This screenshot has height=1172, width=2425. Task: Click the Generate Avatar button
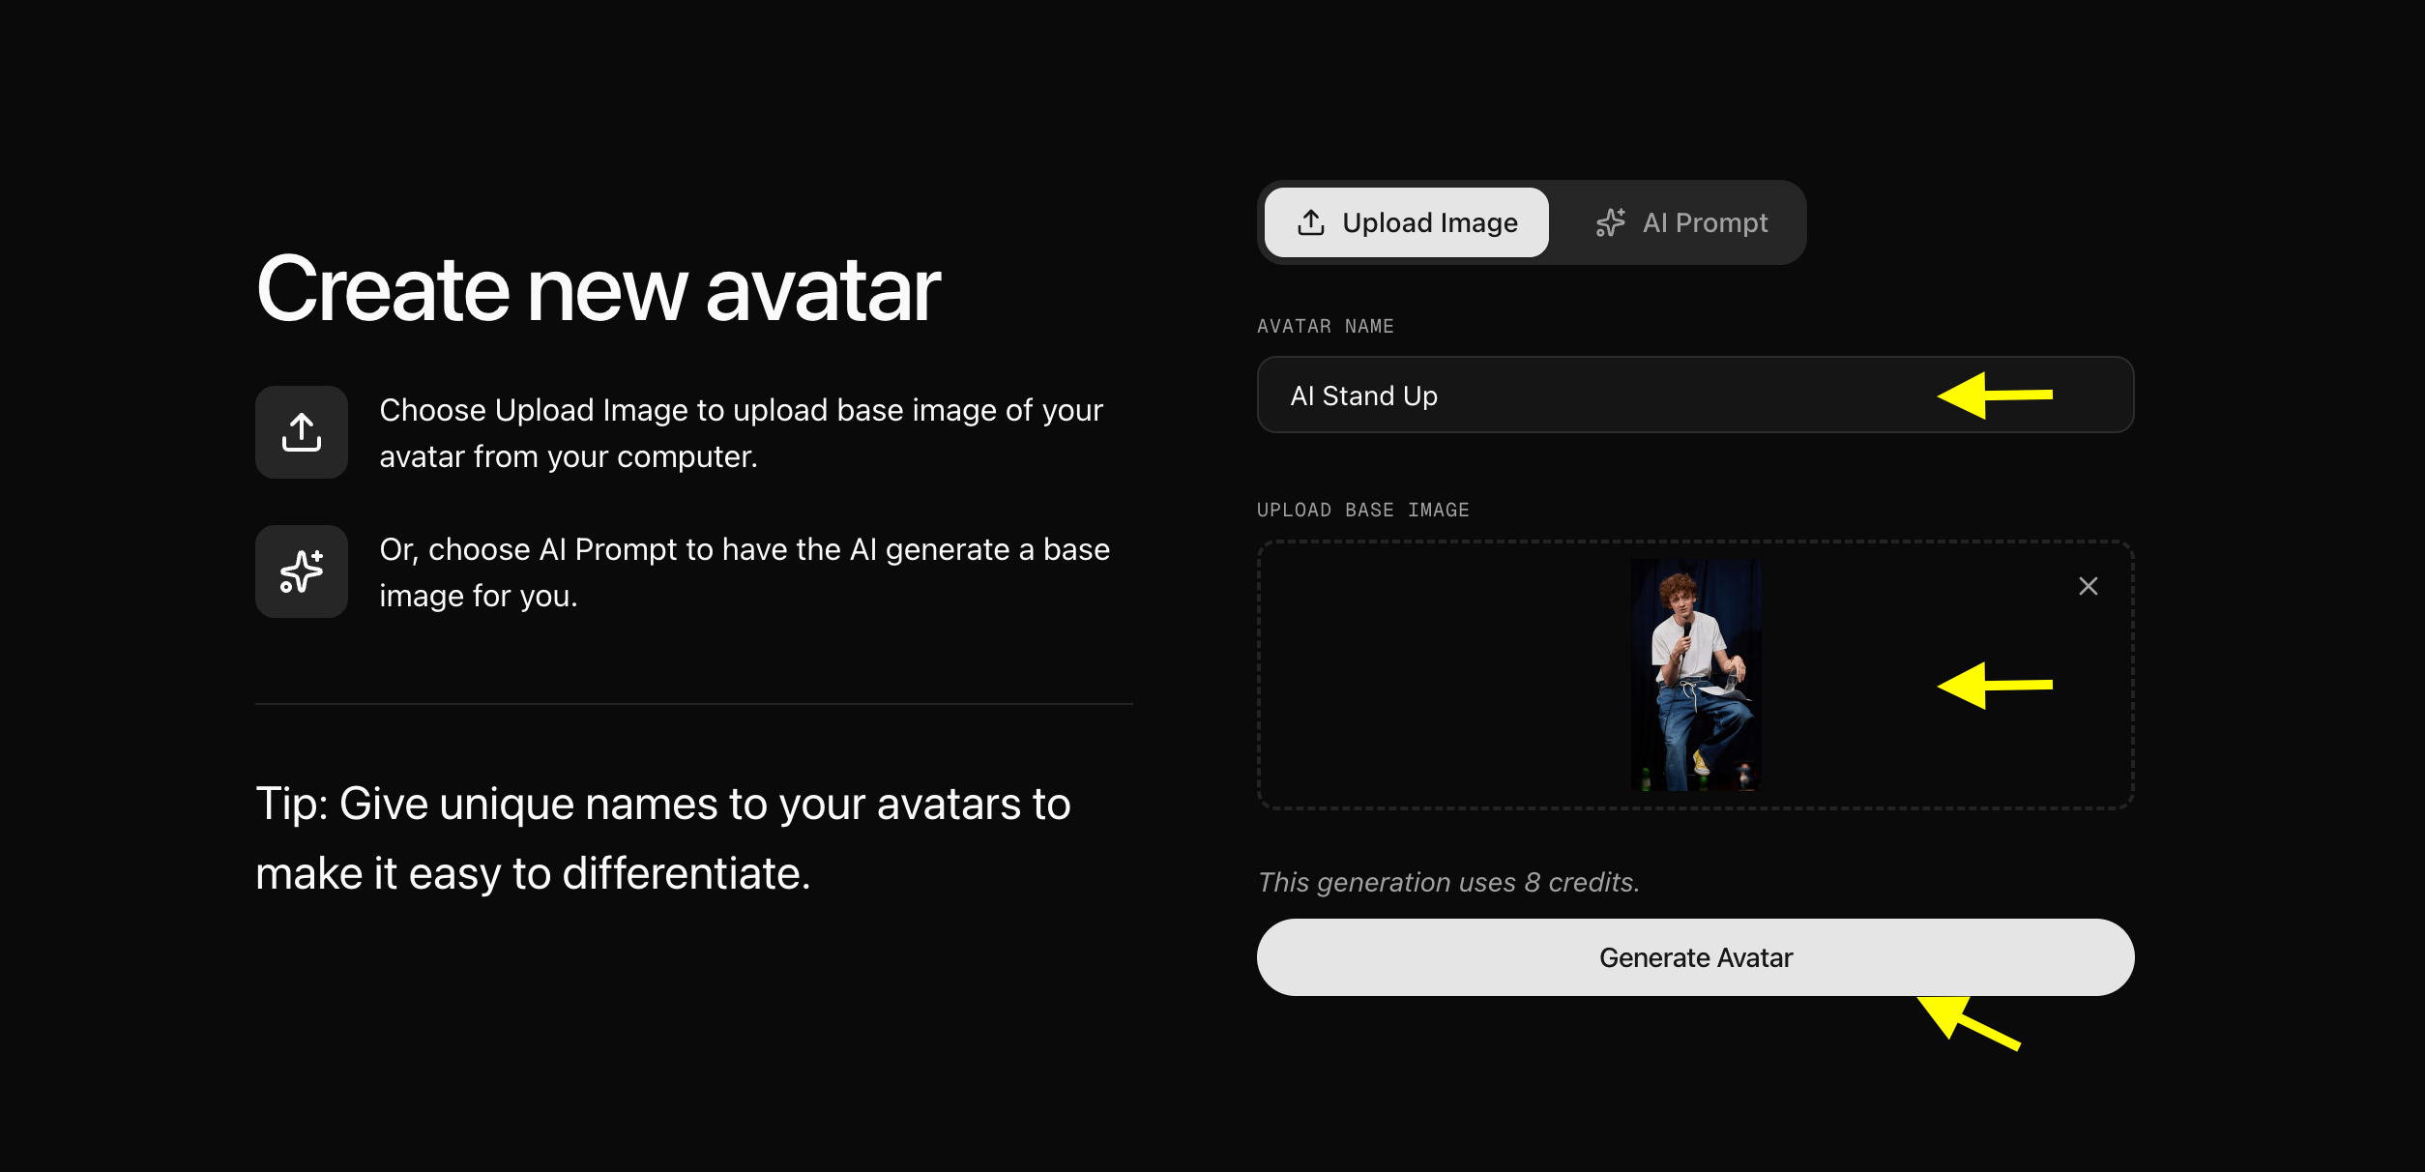click(1695, 957)
